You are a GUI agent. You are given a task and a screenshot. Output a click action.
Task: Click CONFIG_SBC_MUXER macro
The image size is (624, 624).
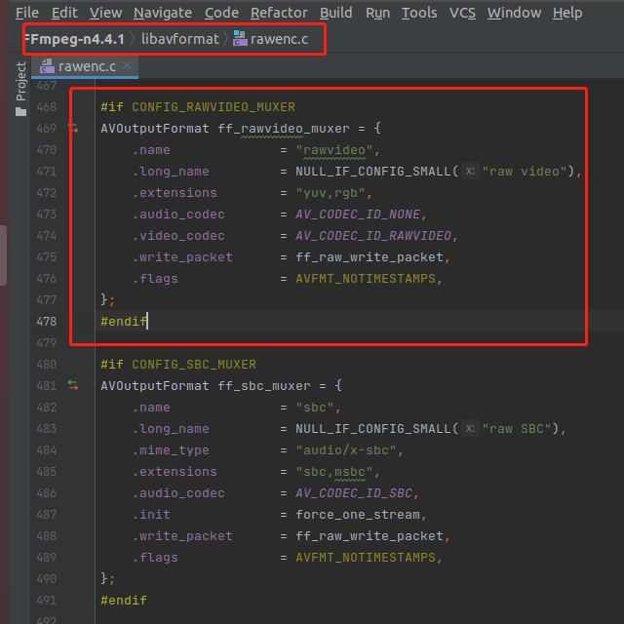(194, 365)
